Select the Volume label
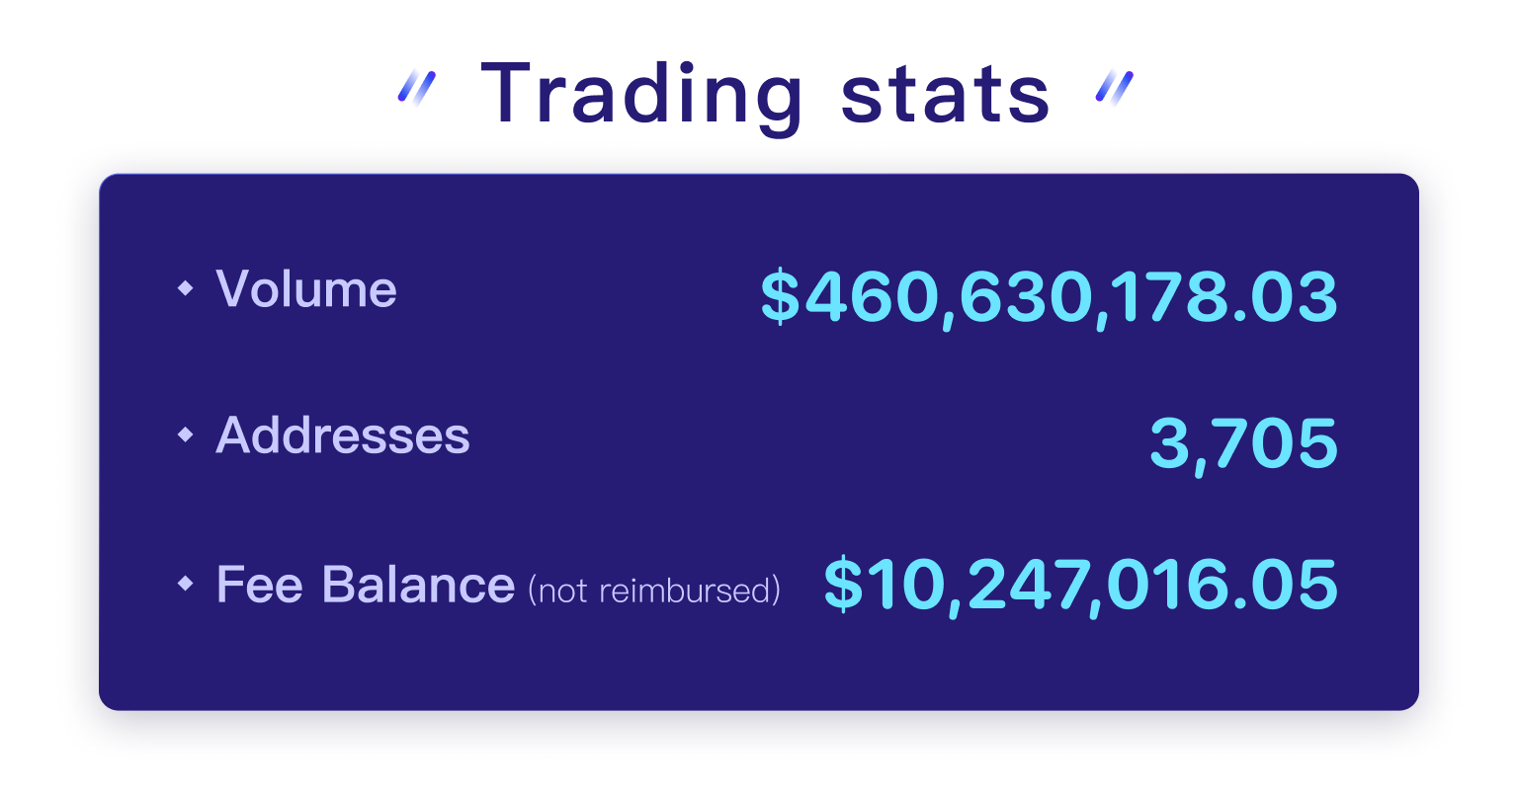Viewport: 1518px width, 790px height. 306,288
